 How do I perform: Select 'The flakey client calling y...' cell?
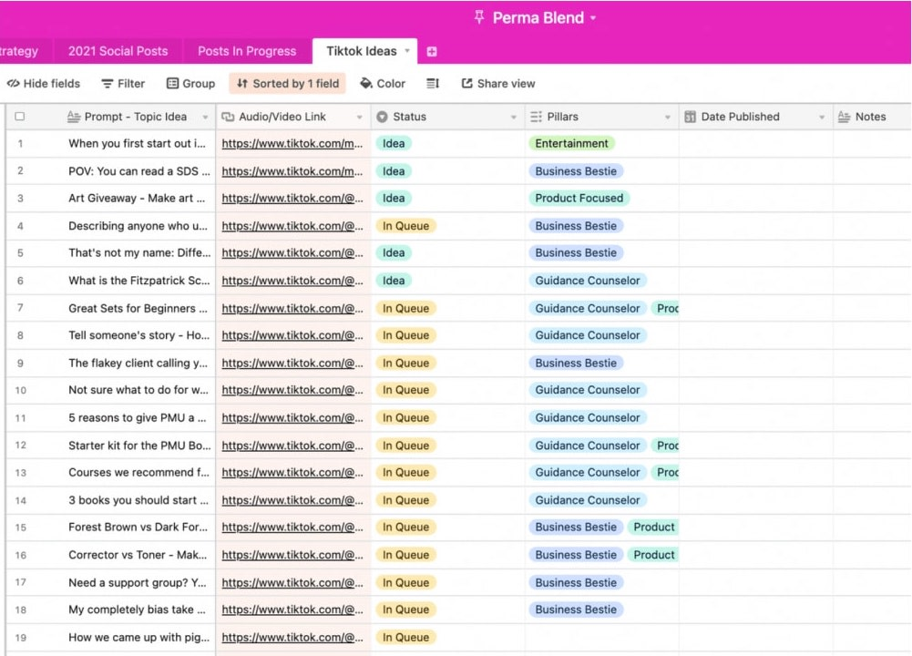coord(138,364)
